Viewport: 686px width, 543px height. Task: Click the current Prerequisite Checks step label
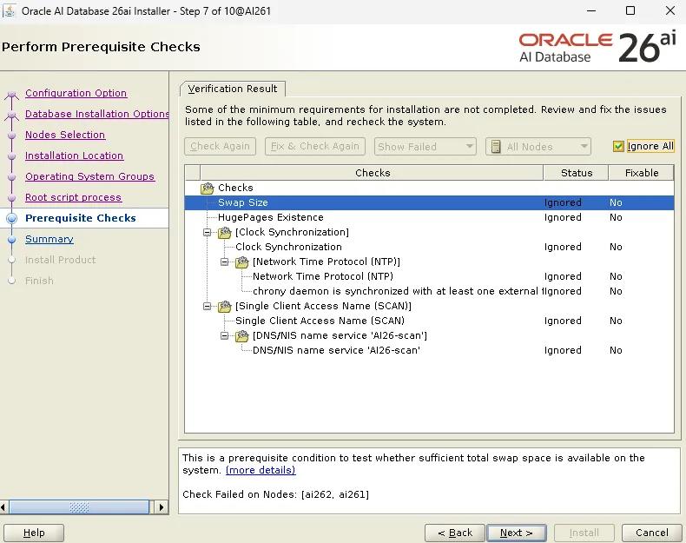[81, 218]
